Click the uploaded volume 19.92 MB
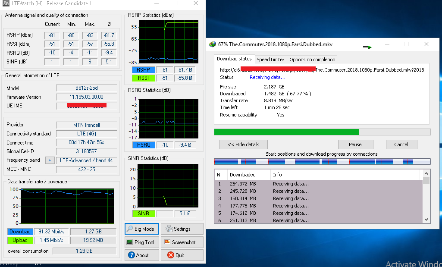 (93, 240)
